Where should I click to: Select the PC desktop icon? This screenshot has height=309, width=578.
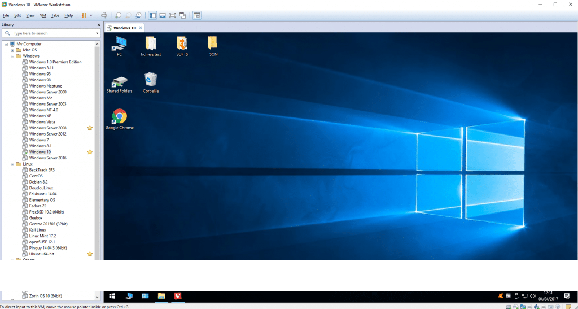click(x=120, y=46)
